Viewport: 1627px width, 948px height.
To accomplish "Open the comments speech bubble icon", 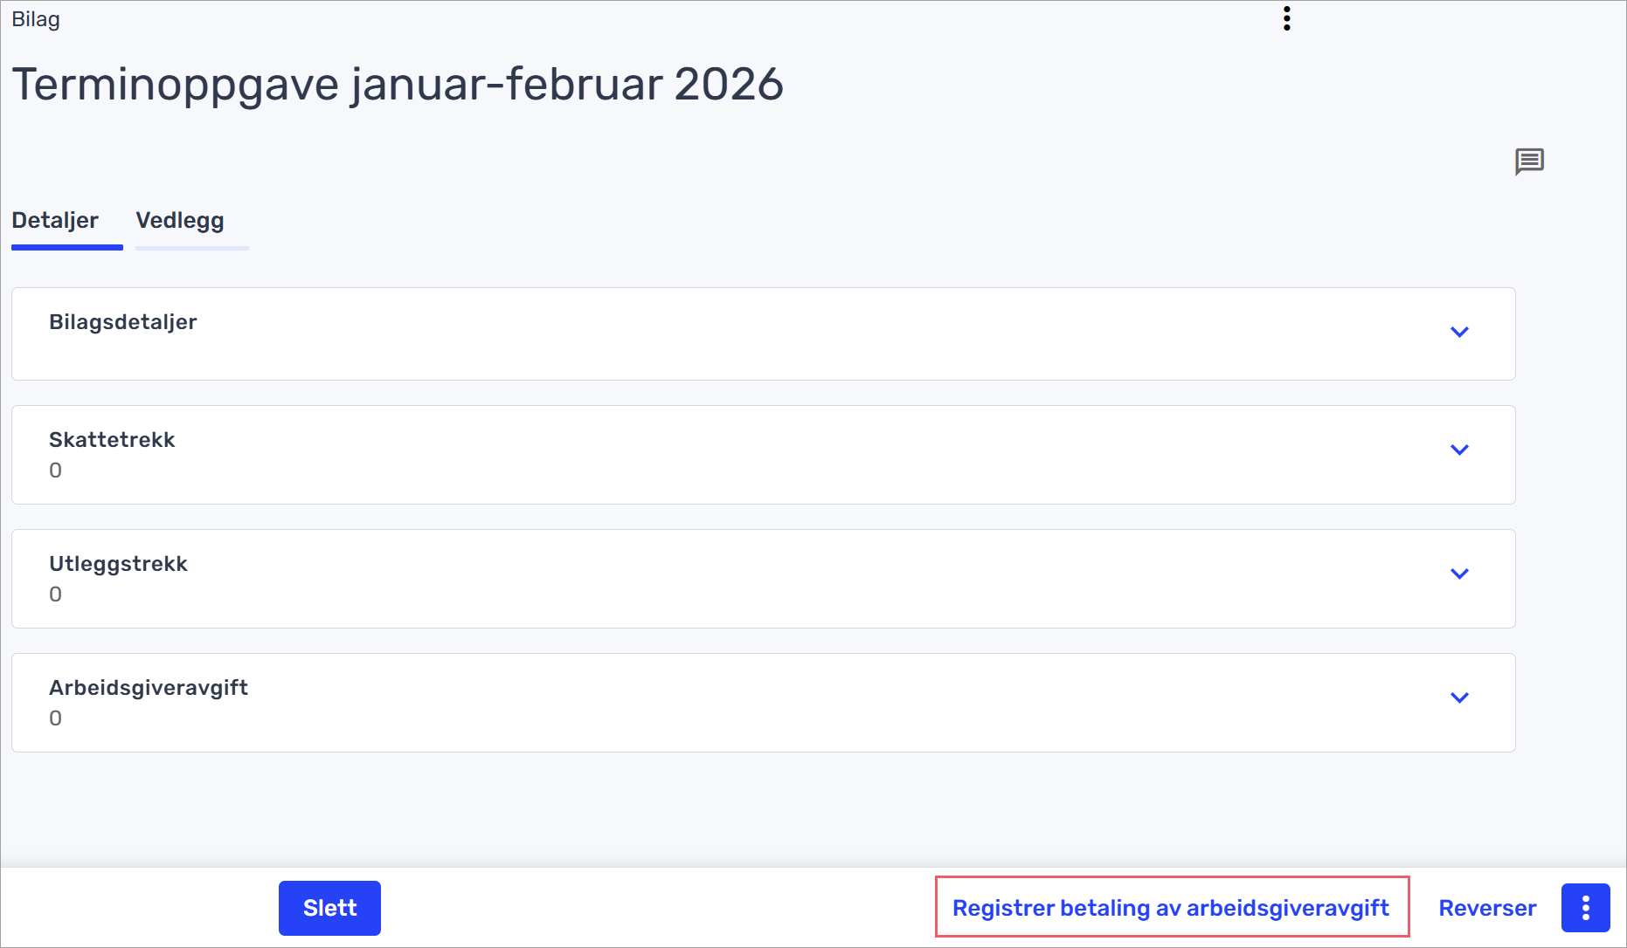I will tap(1529, 161).
